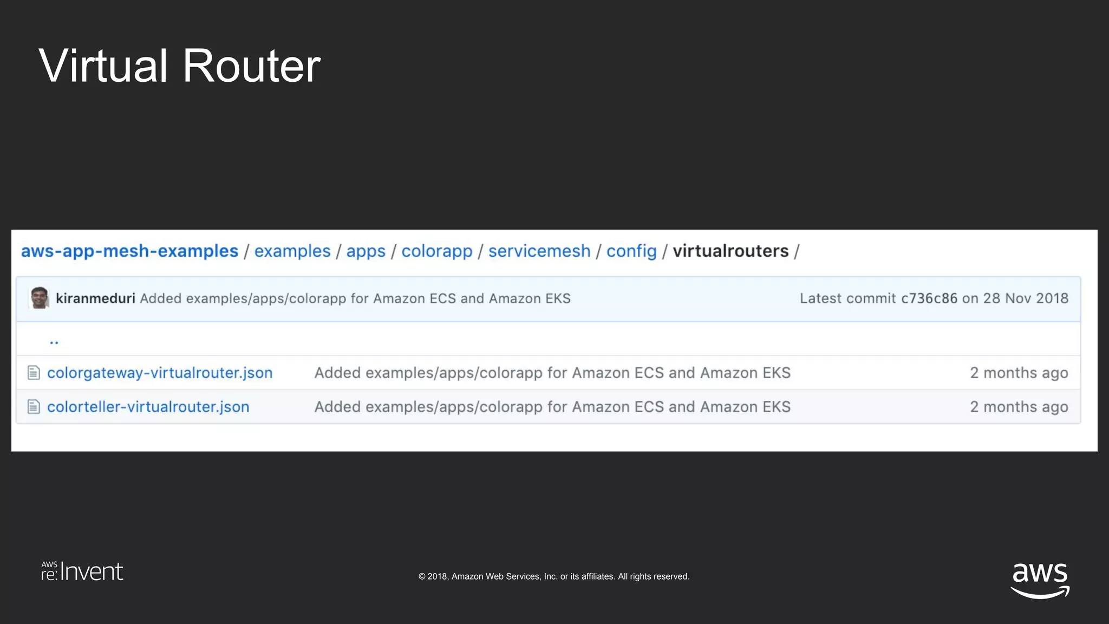Open the colorapp breadcrumb folder
The width and height of the screenshot is (1109, 624).
(x=436, y=251)
